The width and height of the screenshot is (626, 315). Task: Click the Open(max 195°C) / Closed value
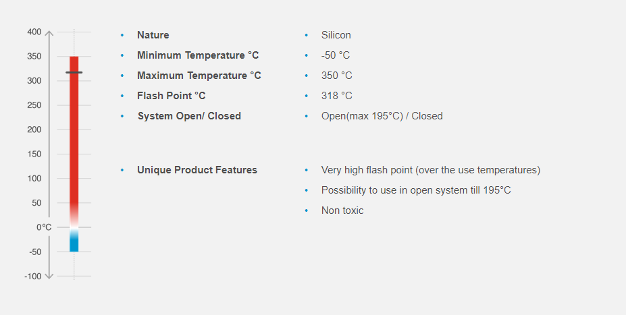pos(382,116)
